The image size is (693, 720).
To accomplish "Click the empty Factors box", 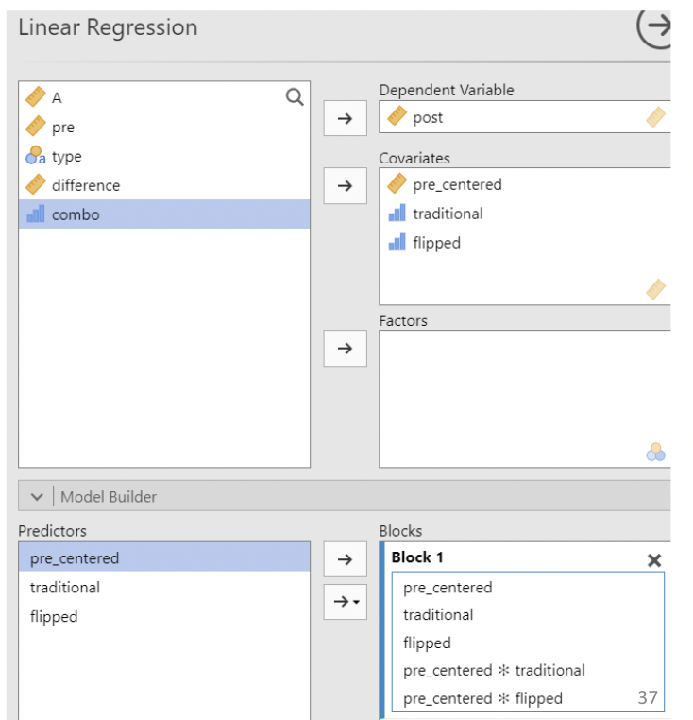I will click(524, 397).
